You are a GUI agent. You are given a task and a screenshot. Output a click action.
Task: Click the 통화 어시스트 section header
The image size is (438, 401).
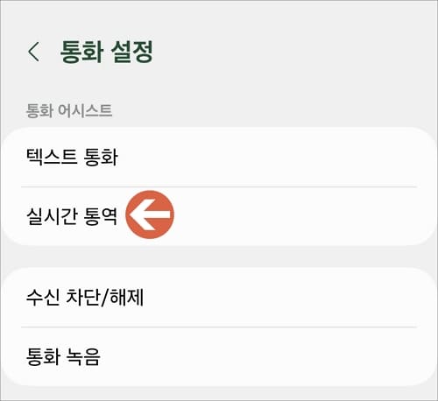pyautogui.click(x=69, y=111)
